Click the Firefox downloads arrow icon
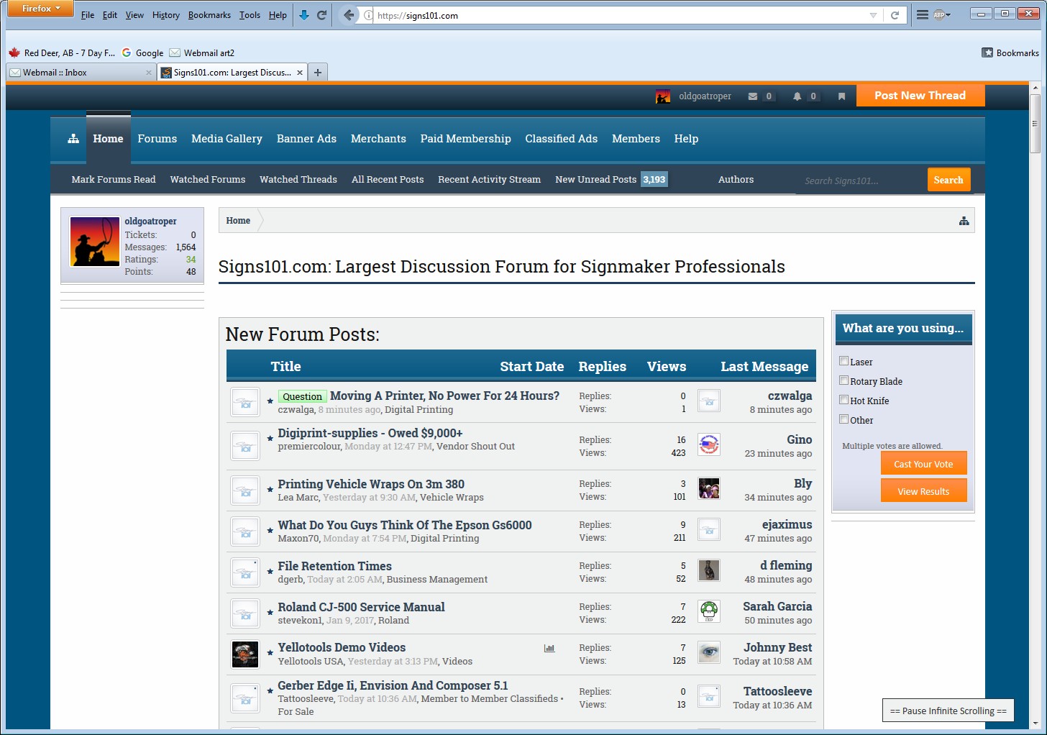The height and width of the screenshot is (735, 1047). click(x=304, y=15)
